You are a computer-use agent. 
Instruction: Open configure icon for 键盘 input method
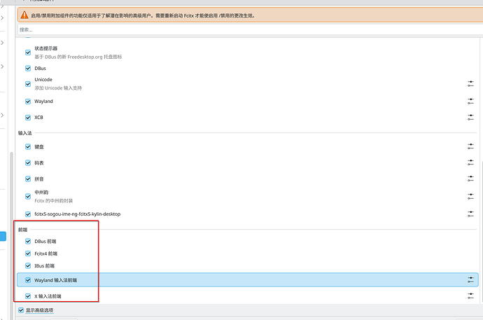coord(470,147)
